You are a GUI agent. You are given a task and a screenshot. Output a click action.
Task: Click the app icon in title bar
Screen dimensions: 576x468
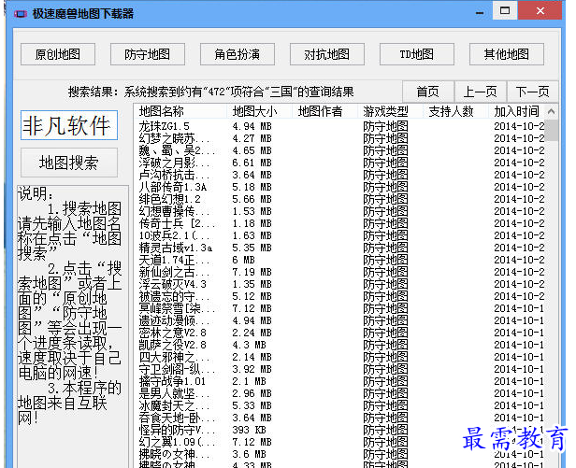pos(21,14)
